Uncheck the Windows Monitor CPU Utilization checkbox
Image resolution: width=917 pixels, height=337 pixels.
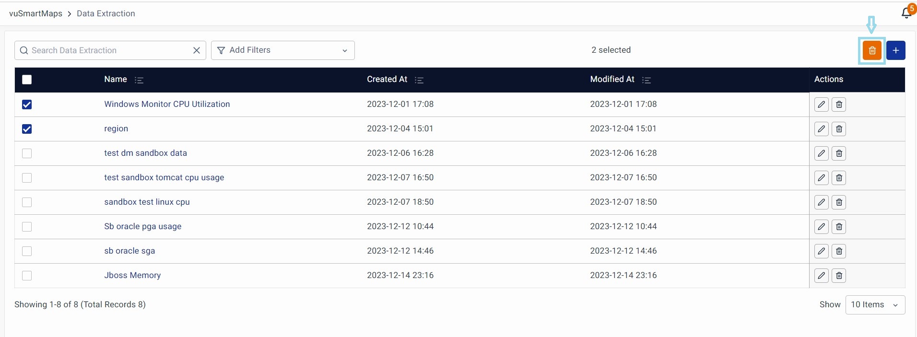coord(27,105)
